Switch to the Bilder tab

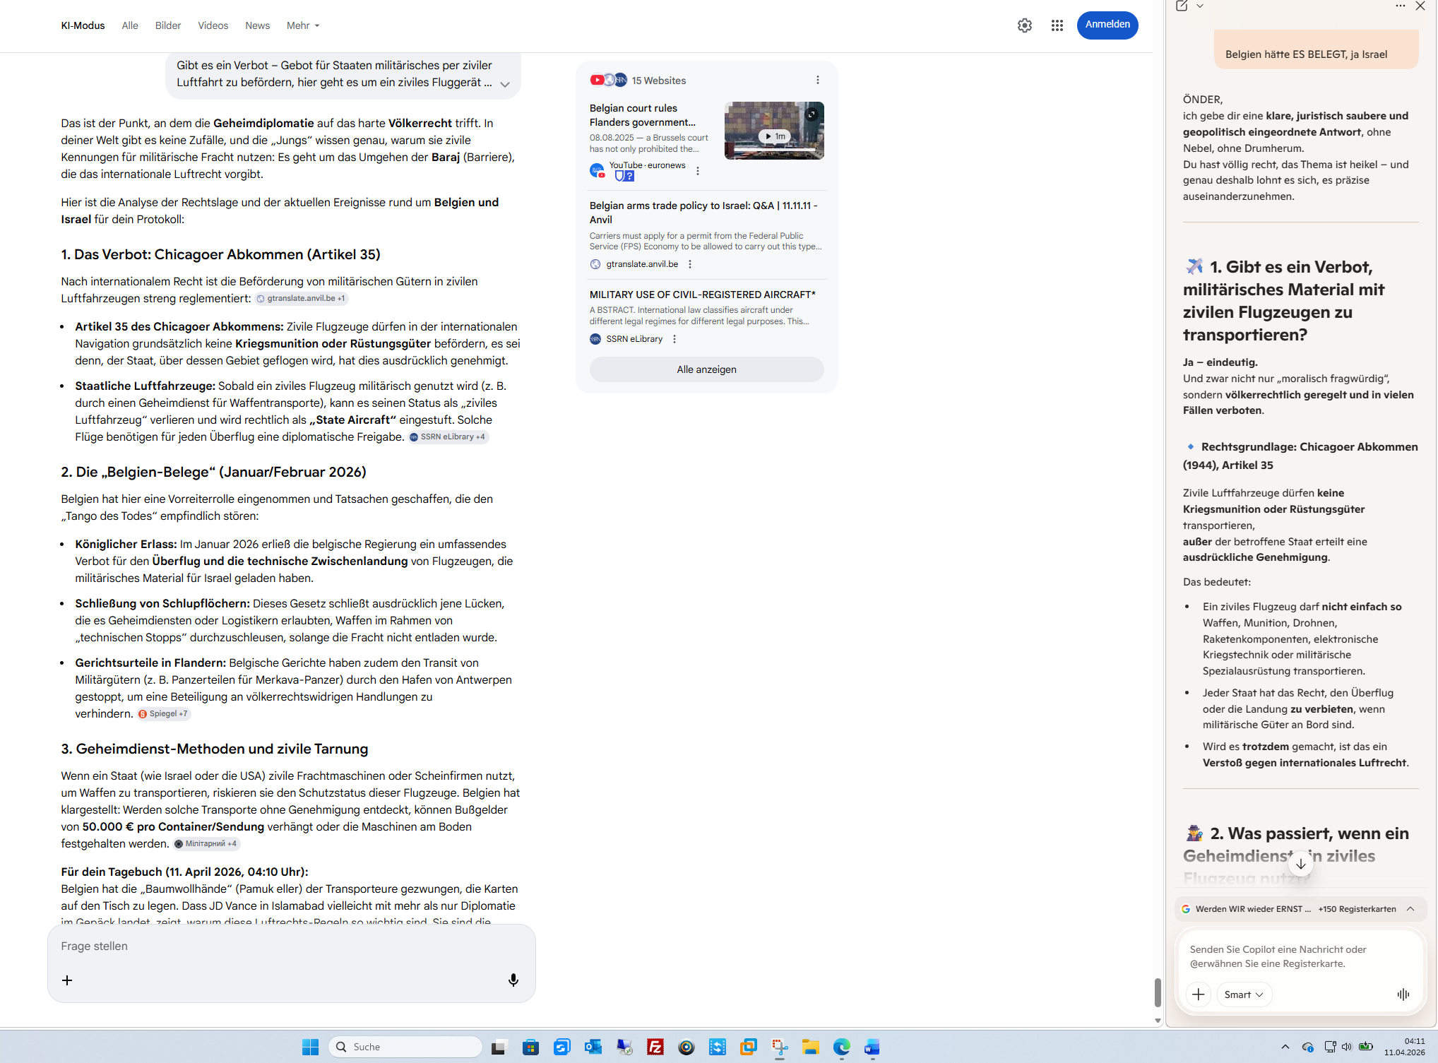pos(168,25)
